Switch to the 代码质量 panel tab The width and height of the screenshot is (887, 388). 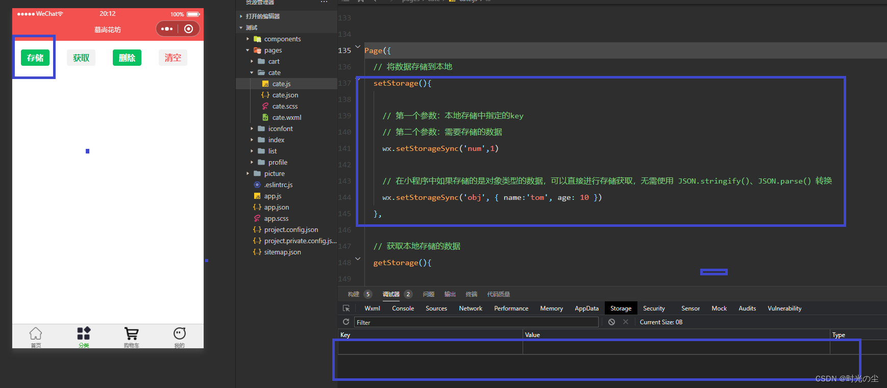tap(499, 294)
